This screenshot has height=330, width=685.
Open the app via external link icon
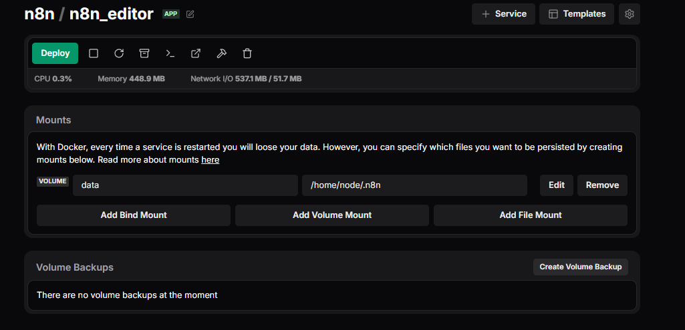196,53
